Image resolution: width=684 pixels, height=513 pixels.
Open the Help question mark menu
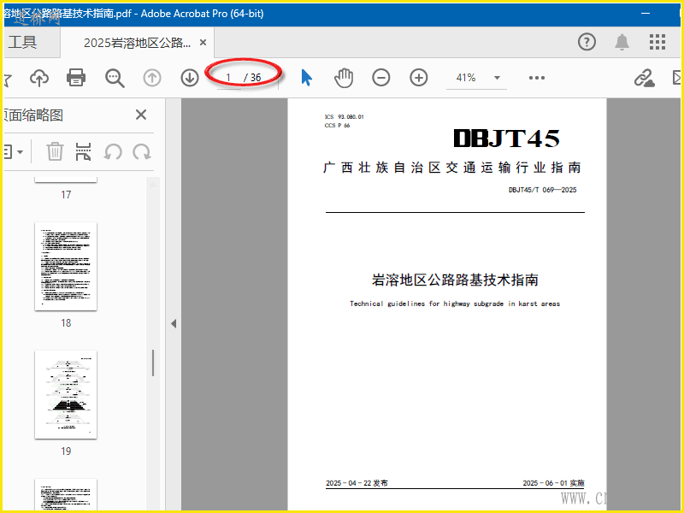pos(587,42)
